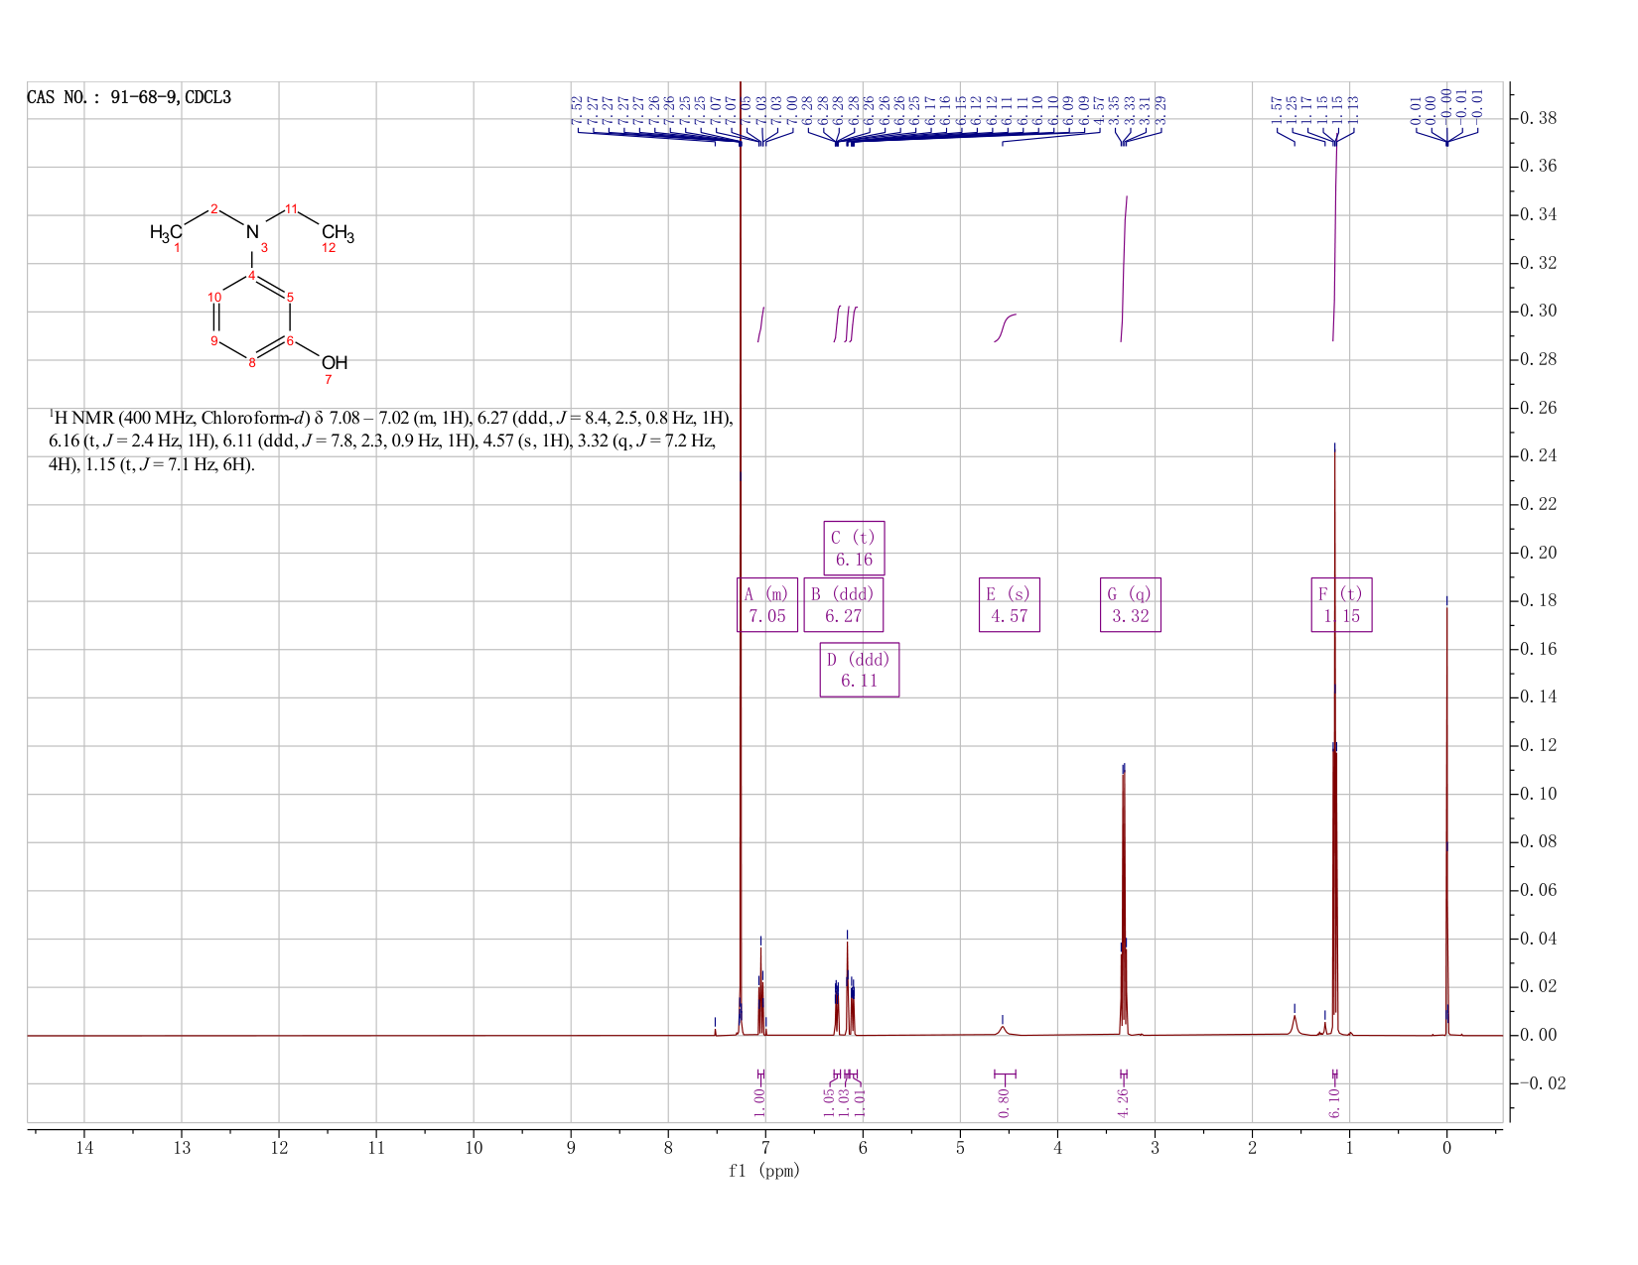
Task: Click the 0.10 intensity axis value
Action: point(1538,794)
